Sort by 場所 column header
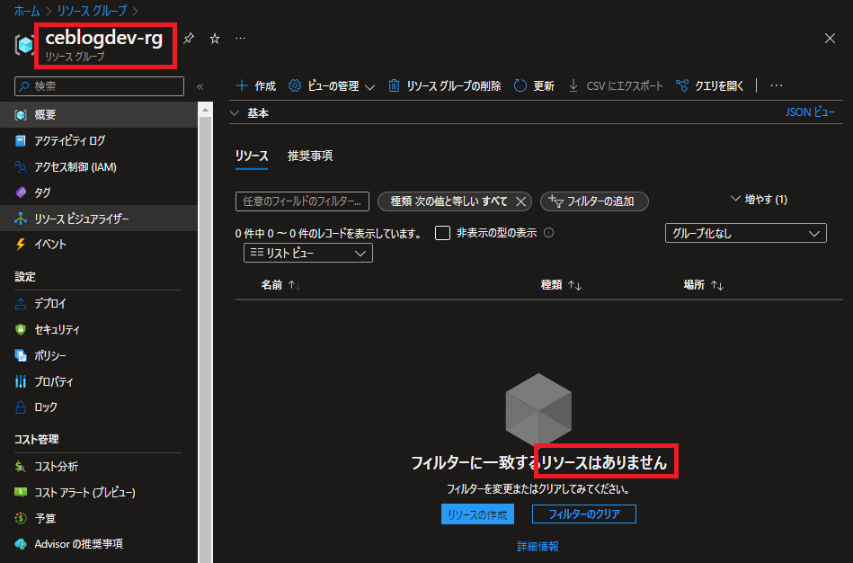 pyautogui.click(x=704, y=285)
